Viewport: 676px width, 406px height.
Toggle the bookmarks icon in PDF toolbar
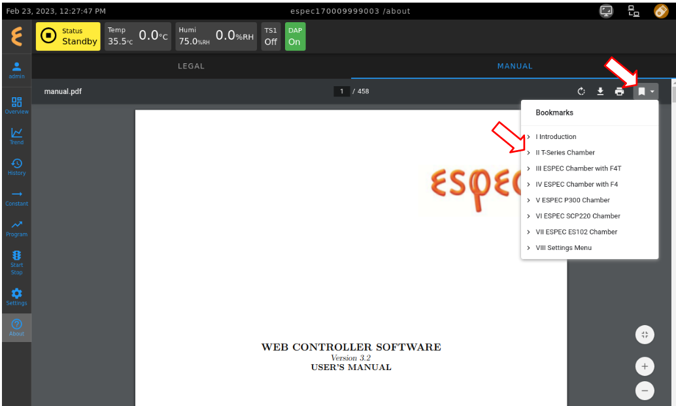coord(641,91)
